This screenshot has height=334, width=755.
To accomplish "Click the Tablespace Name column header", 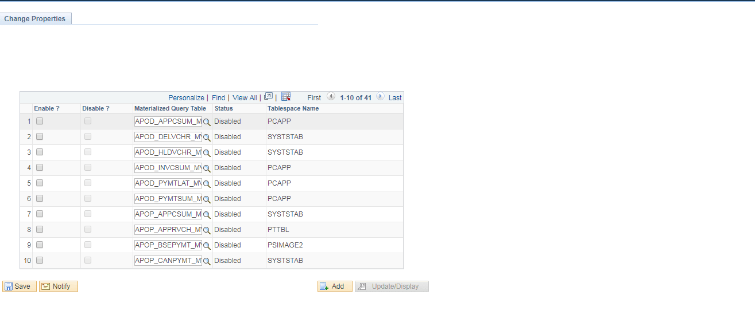I will [x=293, y=108].
